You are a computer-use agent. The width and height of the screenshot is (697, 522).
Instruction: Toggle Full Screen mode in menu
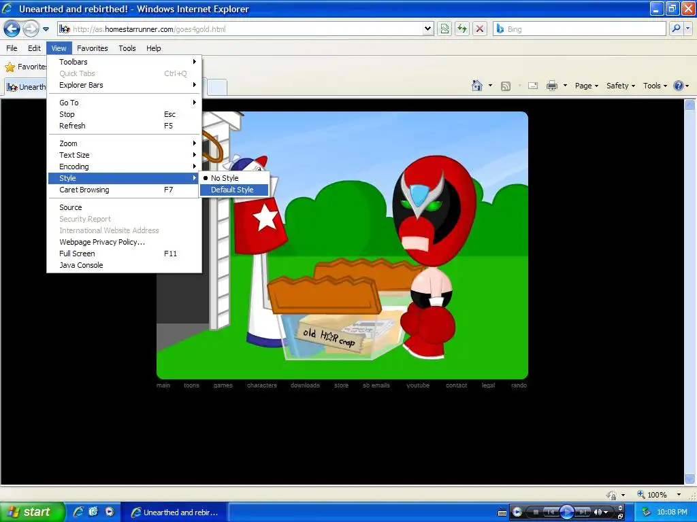125,254
